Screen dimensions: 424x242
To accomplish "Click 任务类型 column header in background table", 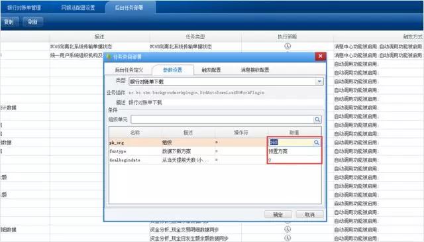I will (x=195, y=36).
